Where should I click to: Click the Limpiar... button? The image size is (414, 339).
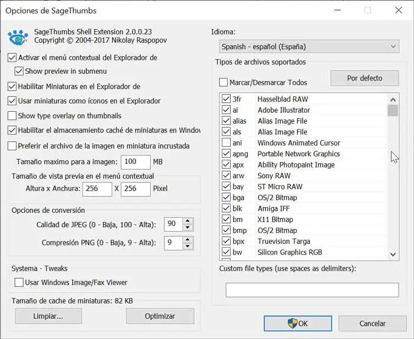[x=48, y=316]
